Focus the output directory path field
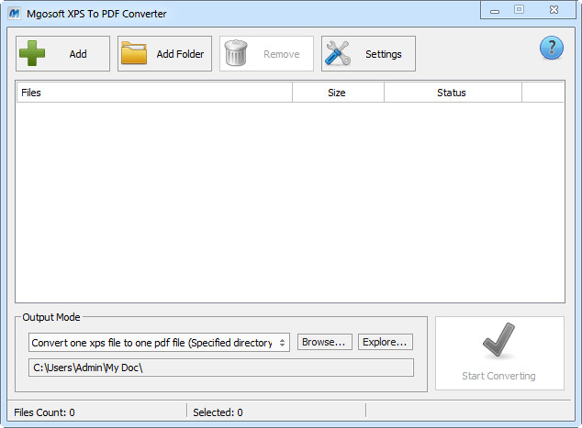Image resolution: width=582 pixels, height=428 pixels. 220,368
